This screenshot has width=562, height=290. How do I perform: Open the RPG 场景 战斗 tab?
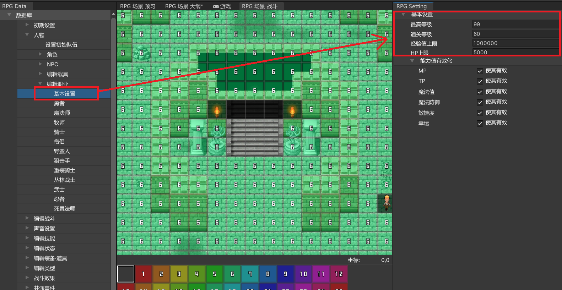pyautogui.click(x=259, y=6)
